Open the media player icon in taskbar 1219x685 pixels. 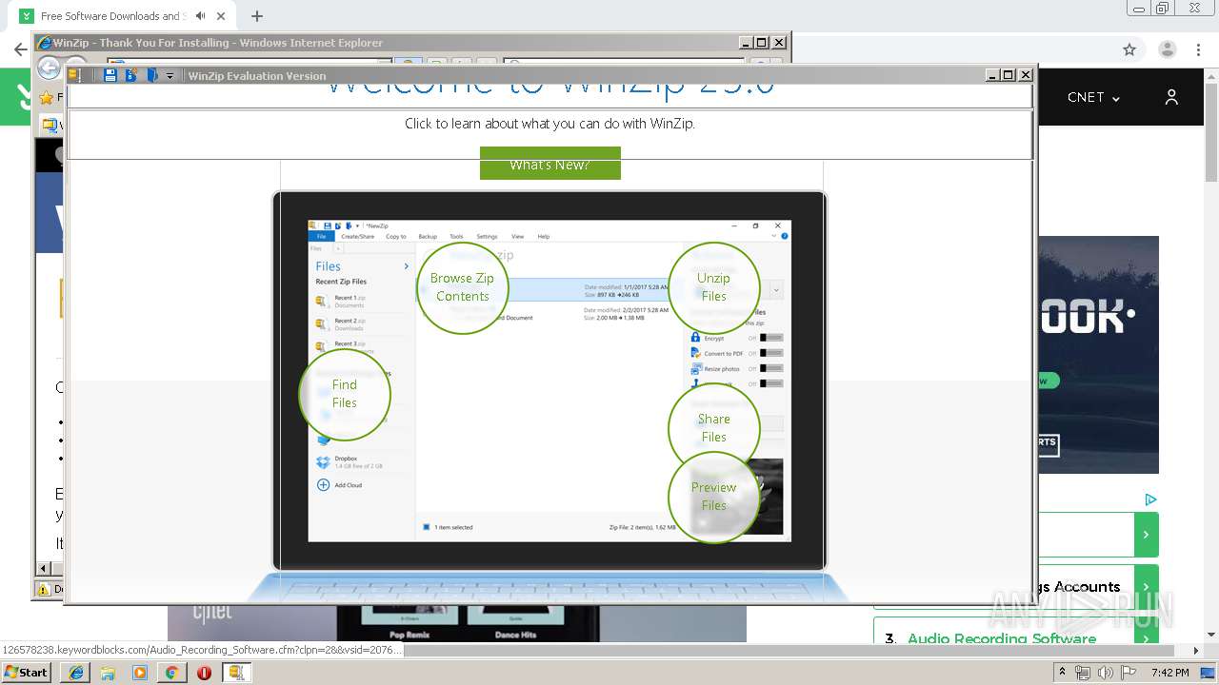point(140,673)
